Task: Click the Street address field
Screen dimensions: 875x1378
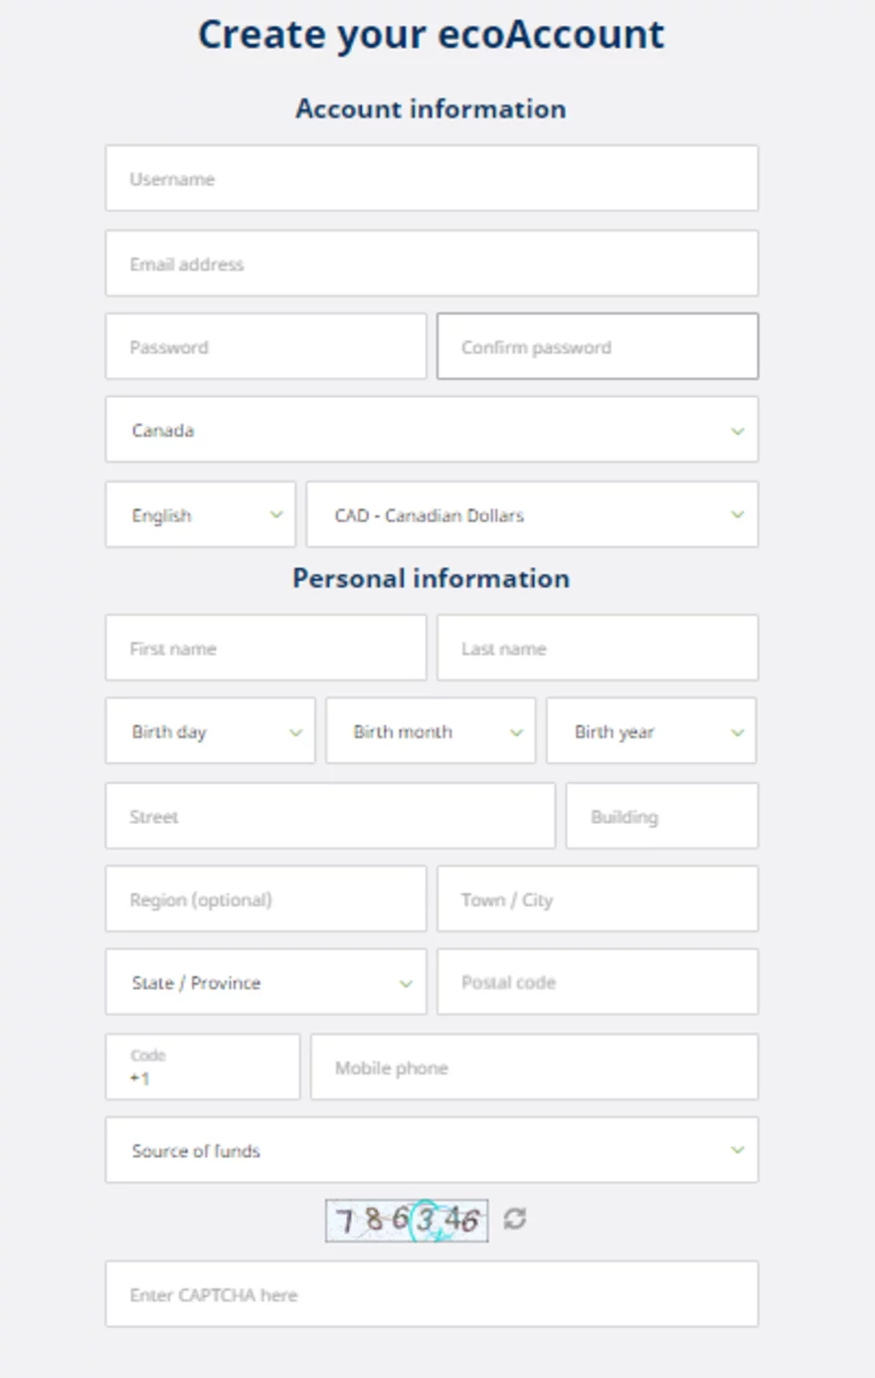Action: pos(330,816)
